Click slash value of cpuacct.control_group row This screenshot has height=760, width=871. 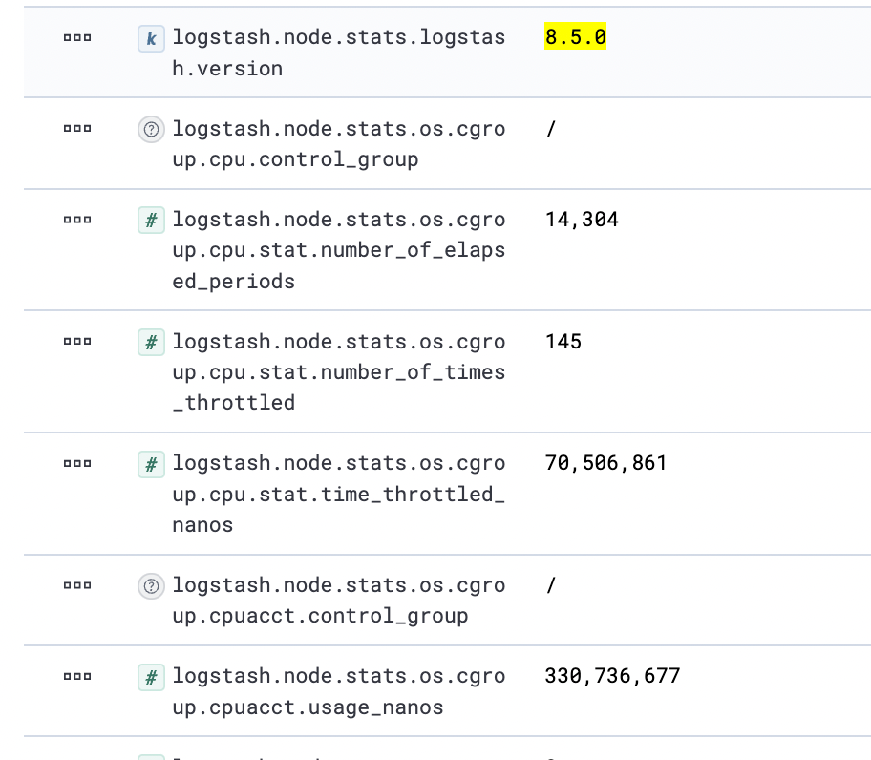[550, 585]
